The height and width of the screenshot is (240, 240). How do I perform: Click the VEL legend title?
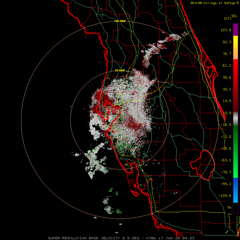(234, 16)
